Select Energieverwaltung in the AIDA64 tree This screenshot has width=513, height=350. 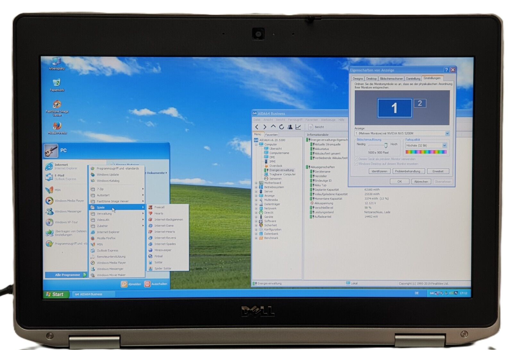tap(281, 170)
